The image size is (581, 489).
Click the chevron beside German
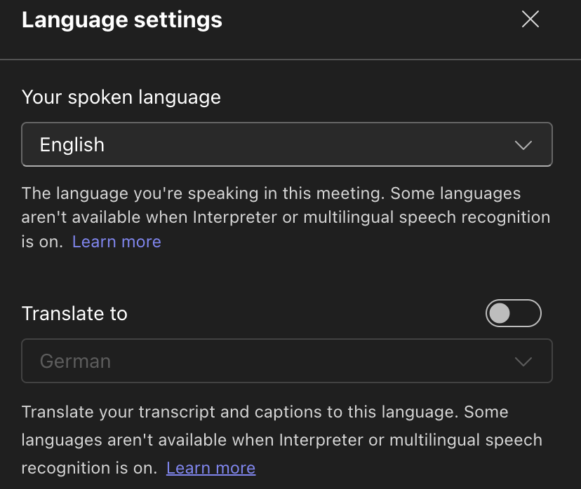[523, 362]
